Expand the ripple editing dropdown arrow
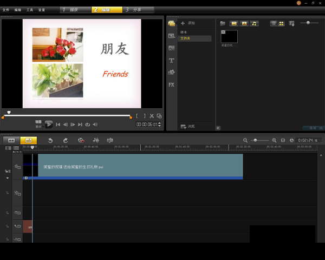325x260 pixels. (8, 178)
